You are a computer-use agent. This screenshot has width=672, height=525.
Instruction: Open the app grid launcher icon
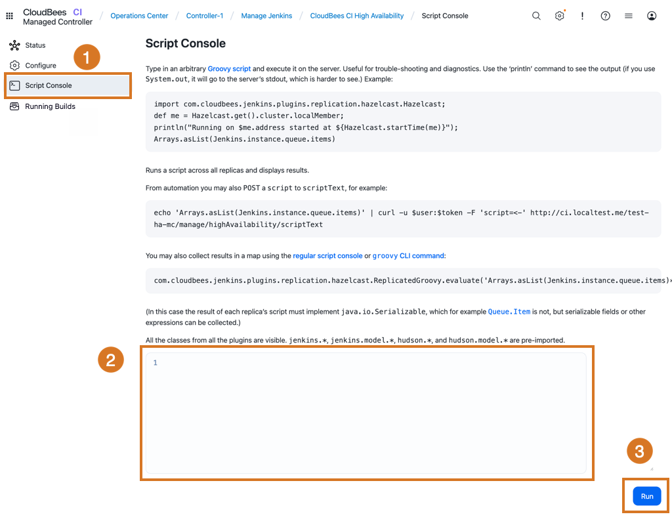pos(9,16)
